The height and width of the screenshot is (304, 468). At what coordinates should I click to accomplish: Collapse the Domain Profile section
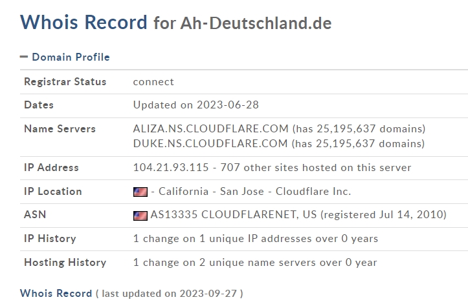(24, 57)
